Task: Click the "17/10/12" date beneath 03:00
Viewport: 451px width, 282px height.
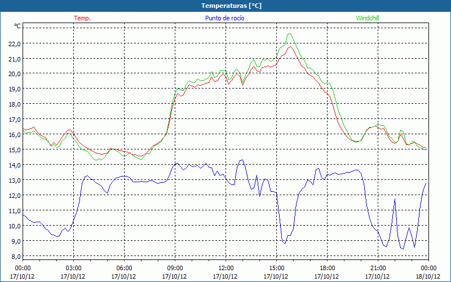Action: pos(73,276)
